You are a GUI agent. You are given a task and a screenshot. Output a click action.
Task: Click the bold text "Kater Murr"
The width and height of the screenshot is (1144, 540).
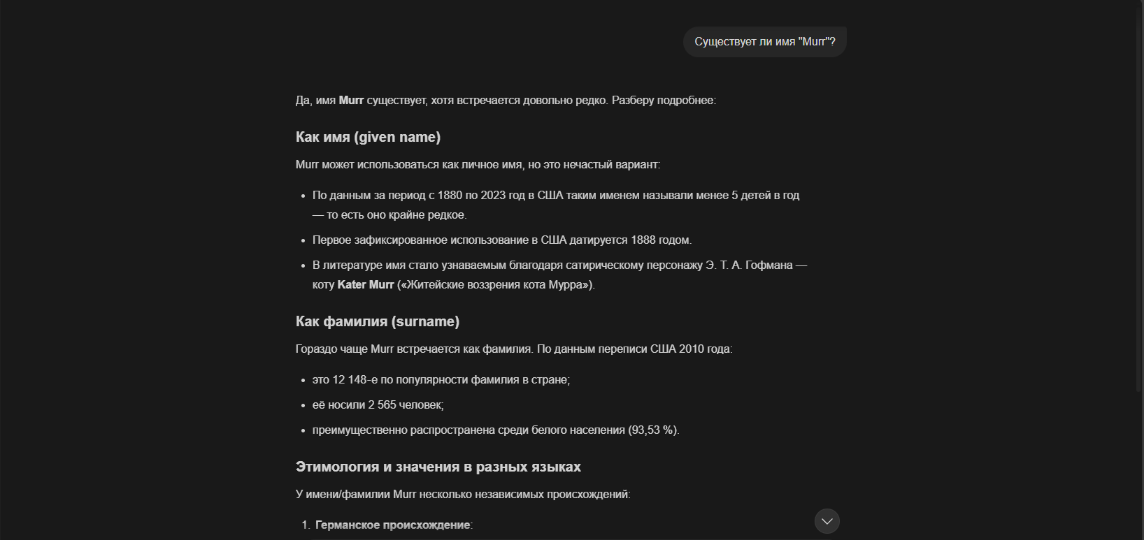point(366,285)
